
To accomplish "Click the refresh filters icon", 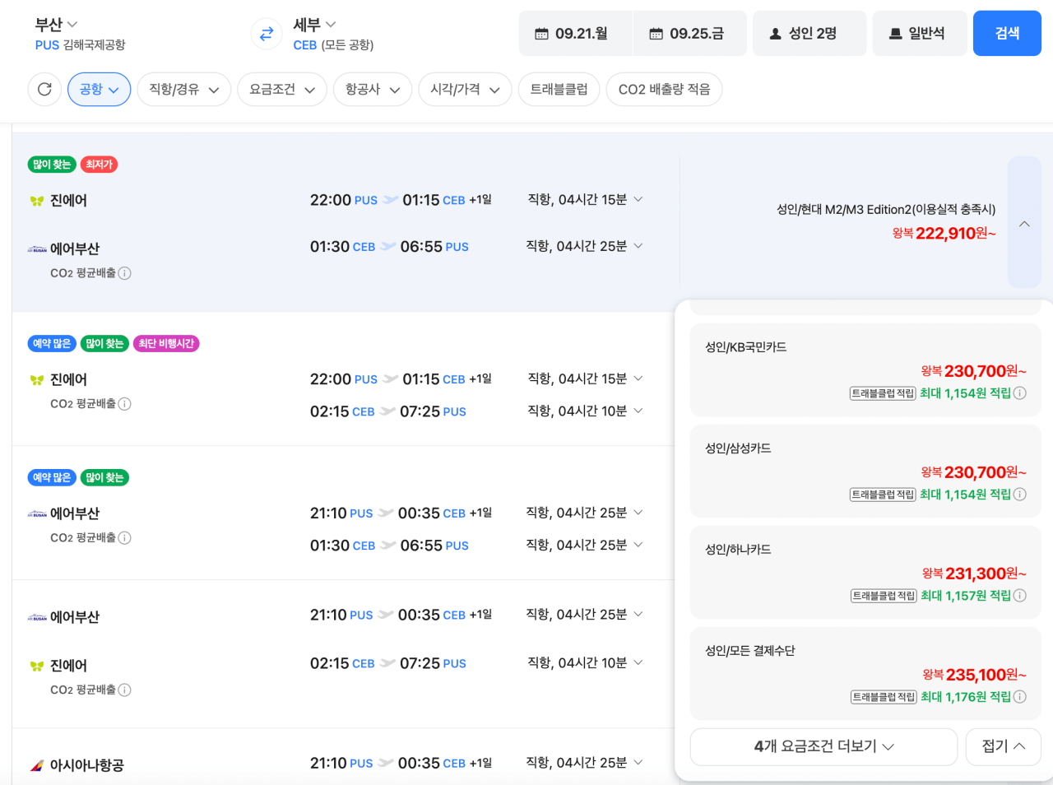I will tap(44, 89).
